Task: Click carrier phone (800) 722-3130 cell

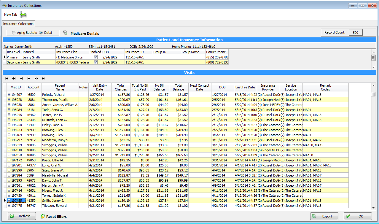Action: point(217,62)
